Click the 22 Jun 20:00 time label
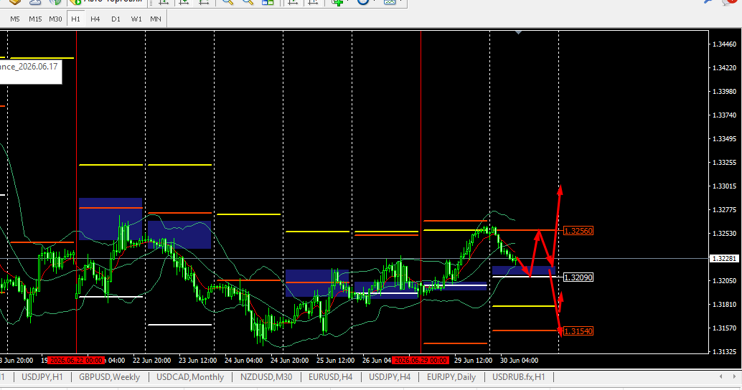The height and width of the screenshot is (390, 742). 152,360
